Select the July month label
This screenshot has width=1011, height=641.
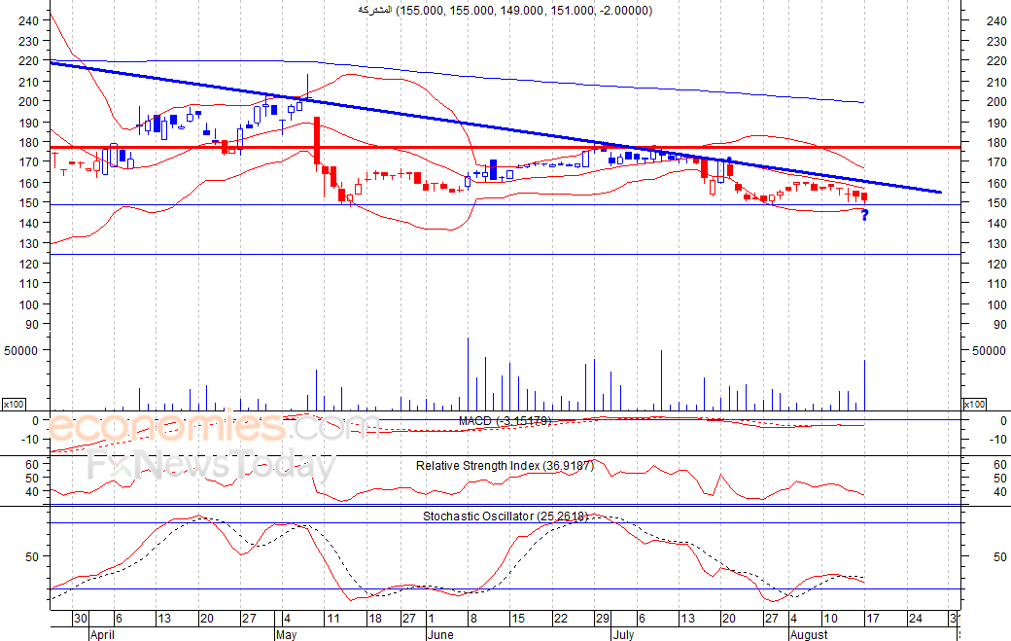pos(623,634)
